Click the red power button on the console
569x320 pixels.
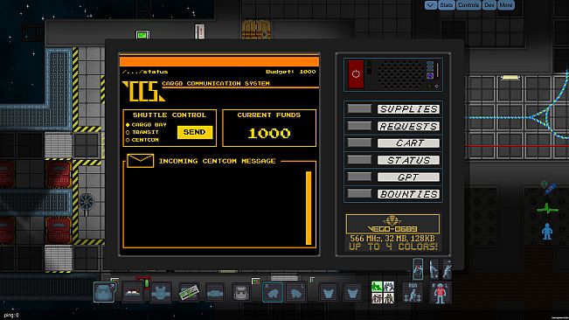[x=356, y=74]
